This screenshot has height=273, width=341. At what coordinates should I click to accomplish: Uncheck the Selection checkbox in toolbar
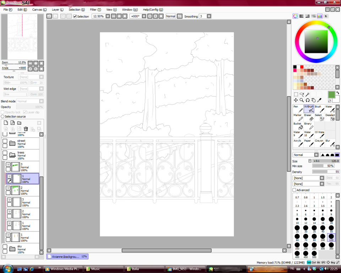point(75,16)
